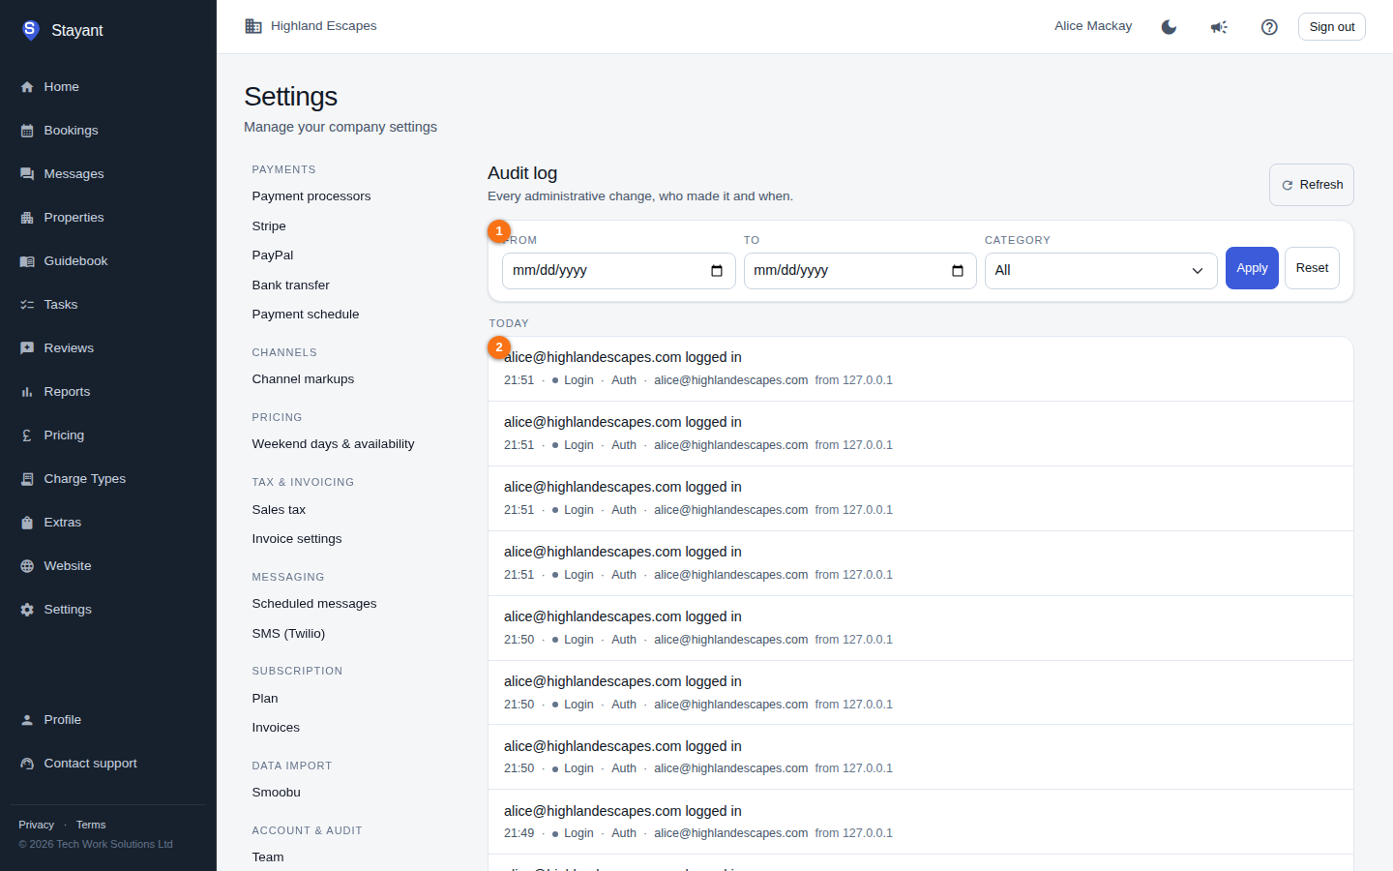Open Profile person icon
The height and width of the screenshot is (871, 1393).
pyautogui.click(x=27, y=720)
